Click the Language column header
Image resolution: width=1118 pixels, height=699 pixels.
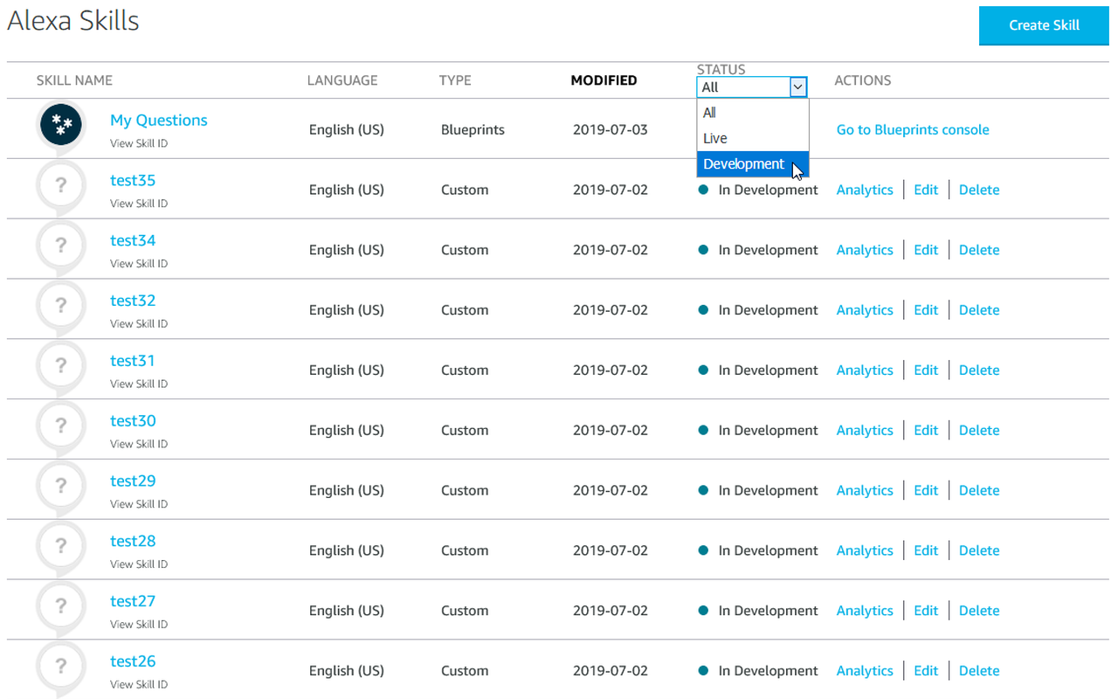pyautogui.click(x=342, y=80)
